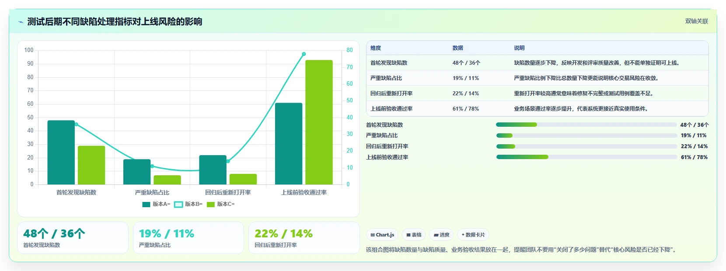726x271 pixels.
Task: Click table cell 首轮发现缺陷数
Action: [389, 63]
